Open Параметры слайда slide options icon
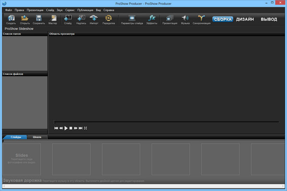The height and width of the screenshot is (191, 287). pos(132,20)
